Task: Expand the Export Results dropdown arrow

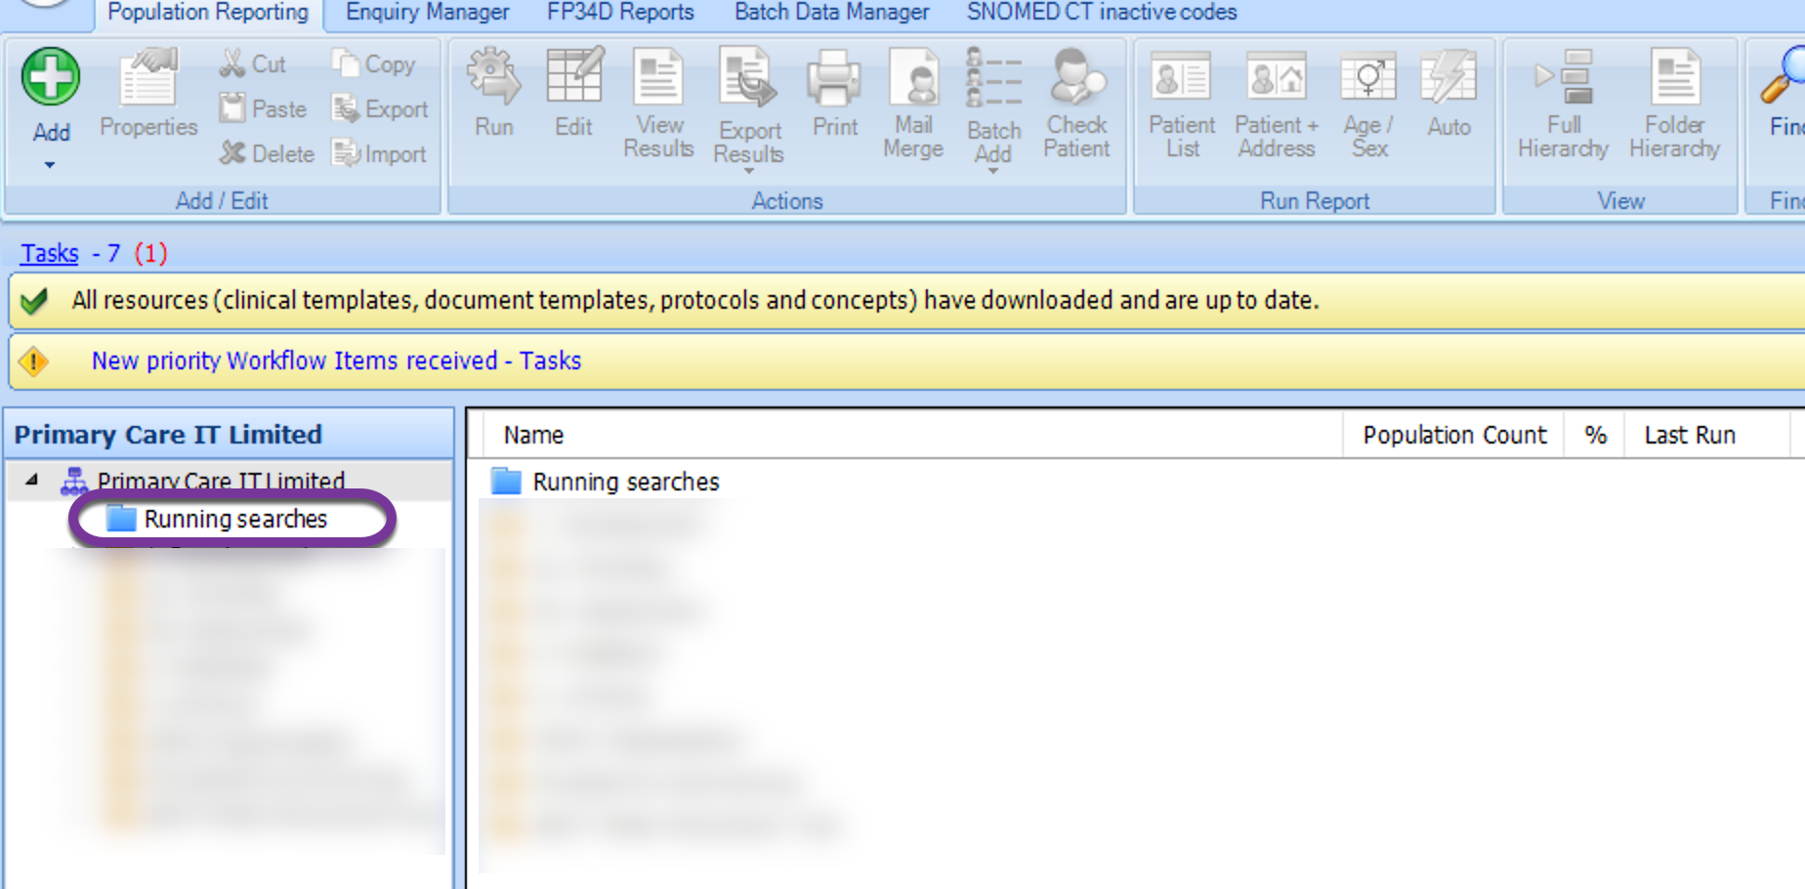Action: [x=749, y=172]
